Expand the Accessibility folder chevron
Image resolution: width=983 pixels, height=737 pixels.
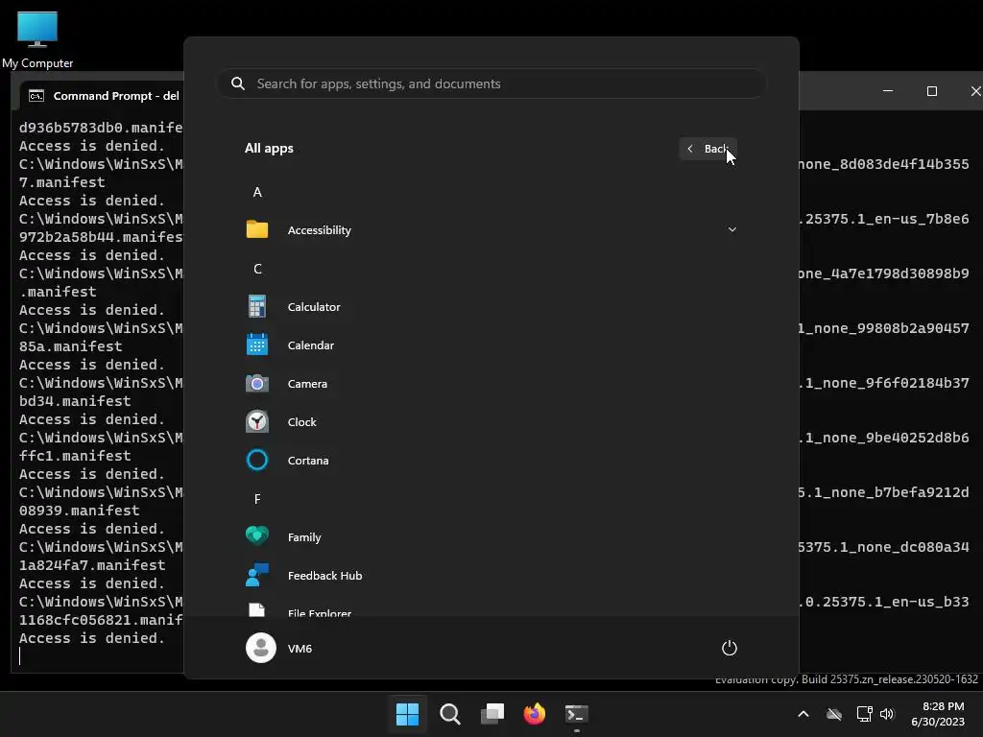coord(731,229)
